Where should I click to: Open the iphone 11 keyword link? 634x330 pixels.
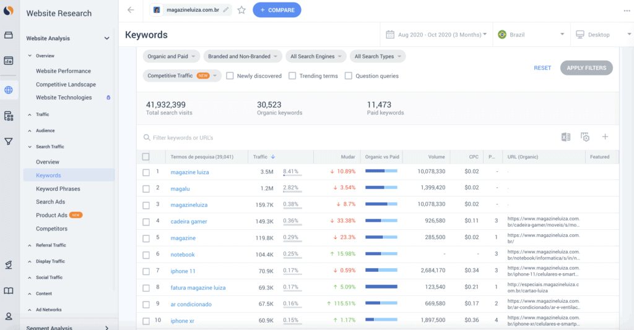[x=183, y=271]
